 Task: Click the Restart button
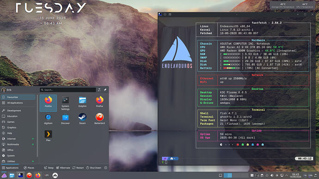pyautogui.click(x=78, y=168)
